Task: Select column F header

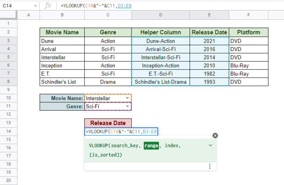Action: pos(249,15)
